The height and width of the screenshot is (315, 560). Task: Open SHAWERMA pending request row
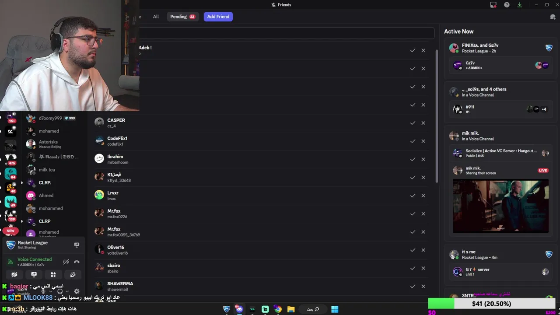click(261, 287)
